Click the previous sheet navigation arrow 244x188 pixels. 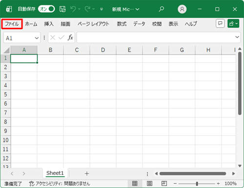12,173
